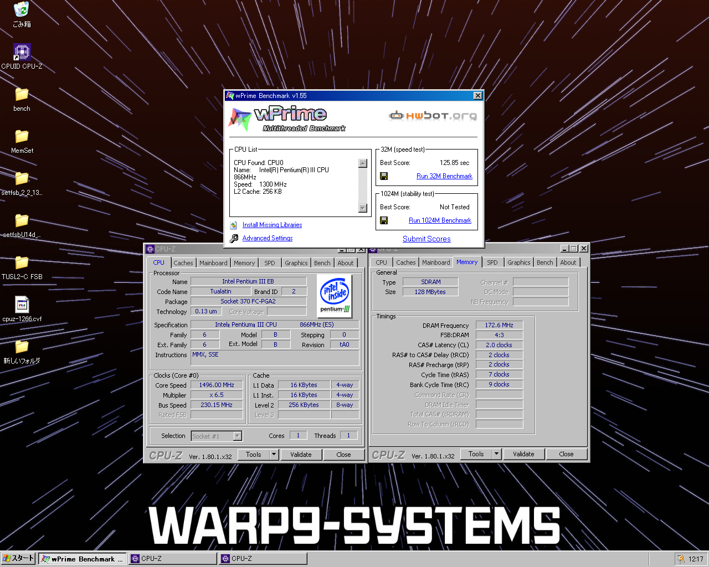Click Validate in the left CPU-Z window
Viewport: 709px width, 567px height.
(301, 455)
